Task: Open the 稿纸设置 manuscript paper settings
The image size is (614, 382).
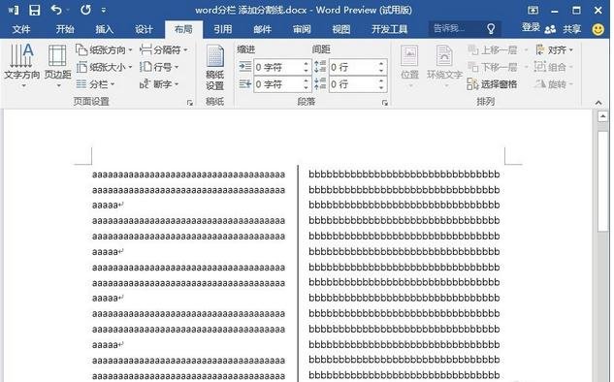Action: [x=214, y=67]
